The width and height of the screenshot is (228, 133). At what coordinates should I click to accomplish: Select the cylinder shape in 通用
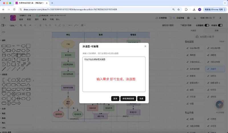[4, 55]
